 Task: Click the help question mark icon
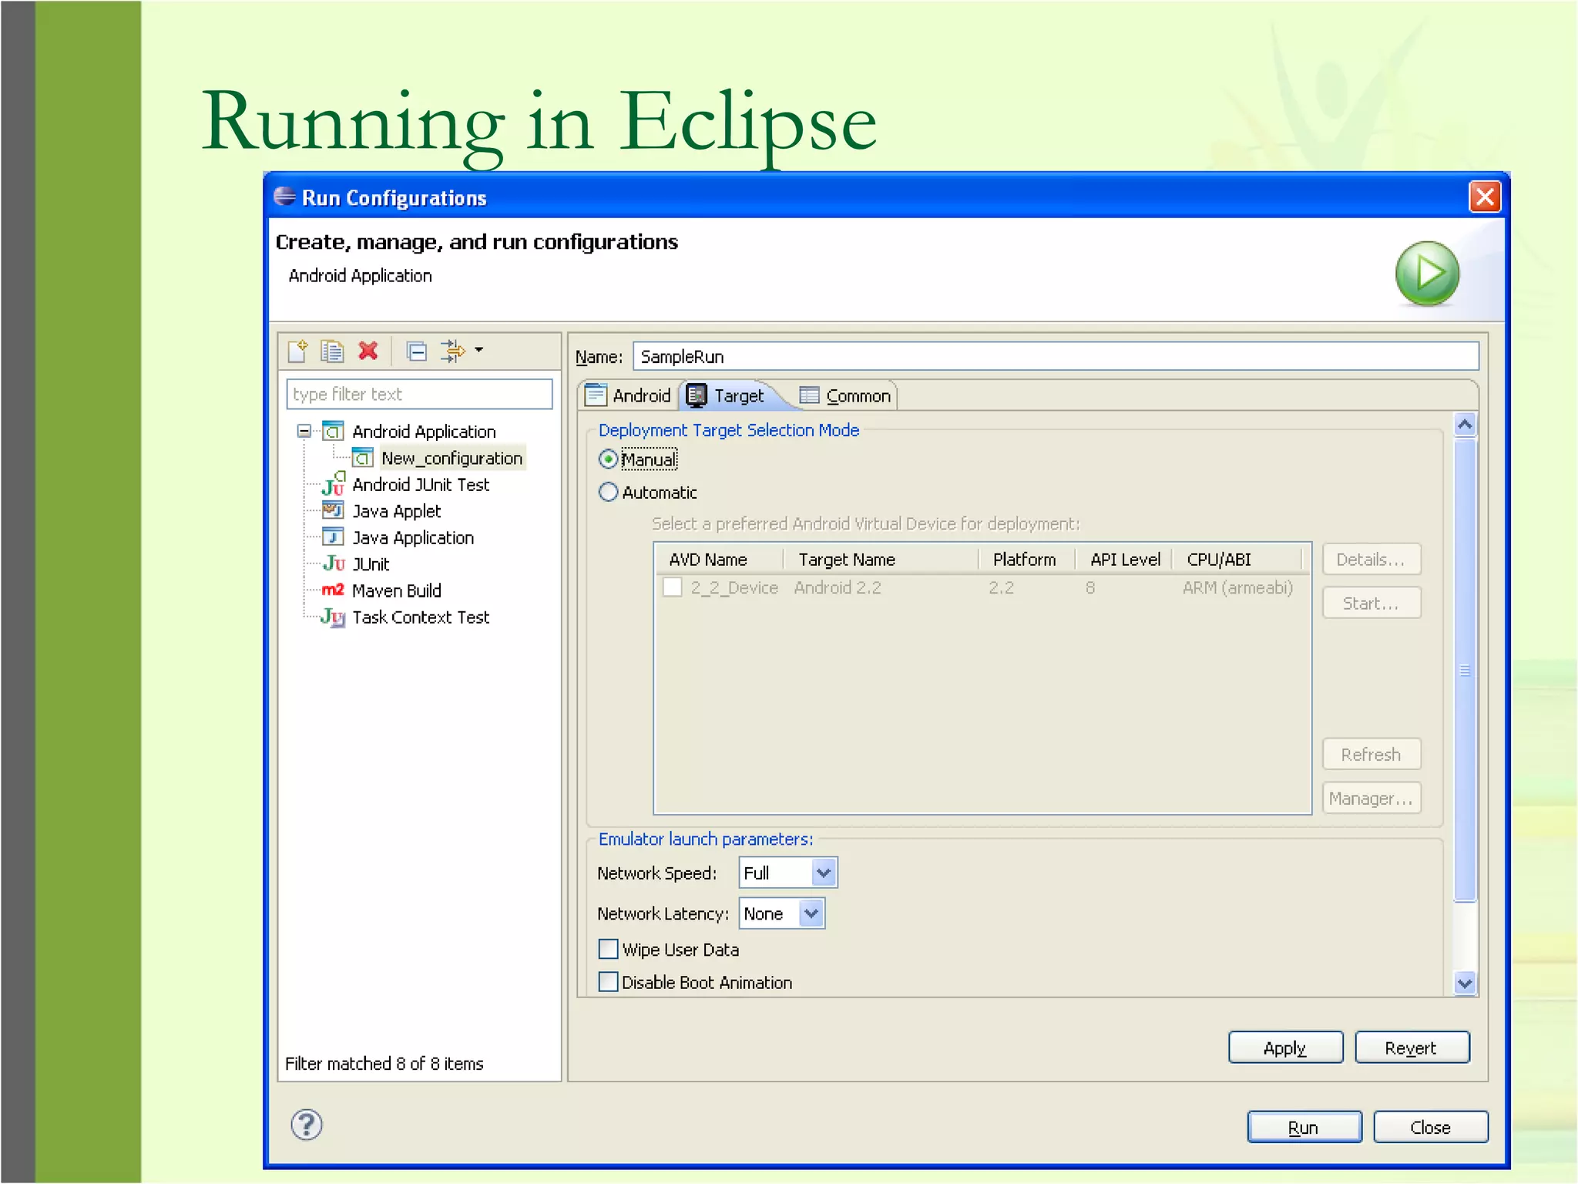click(x=307, y=1125)
